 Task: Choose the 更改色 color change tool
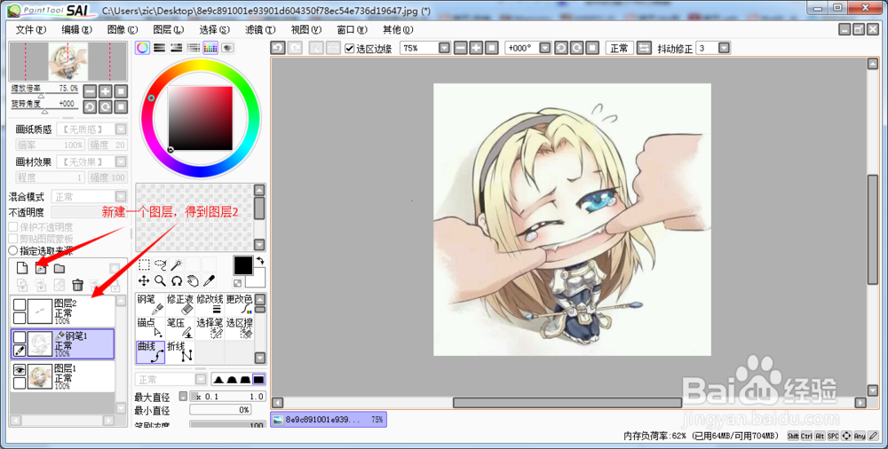coord(239,304)
